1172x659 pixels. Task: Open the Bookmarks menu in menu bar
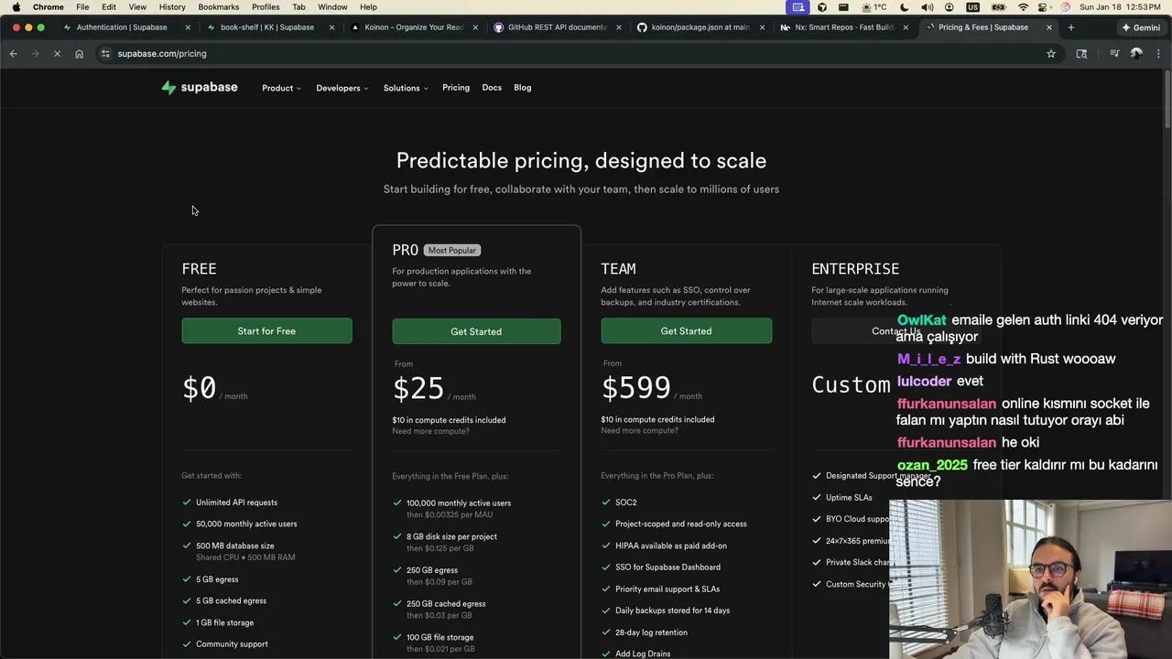218,6
